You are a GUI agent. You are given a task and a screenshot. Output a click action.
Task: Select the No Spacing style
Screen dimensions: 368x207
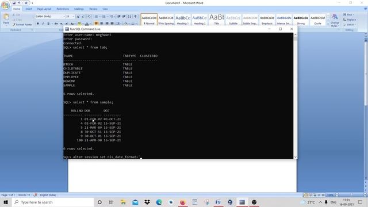[166, 20]
